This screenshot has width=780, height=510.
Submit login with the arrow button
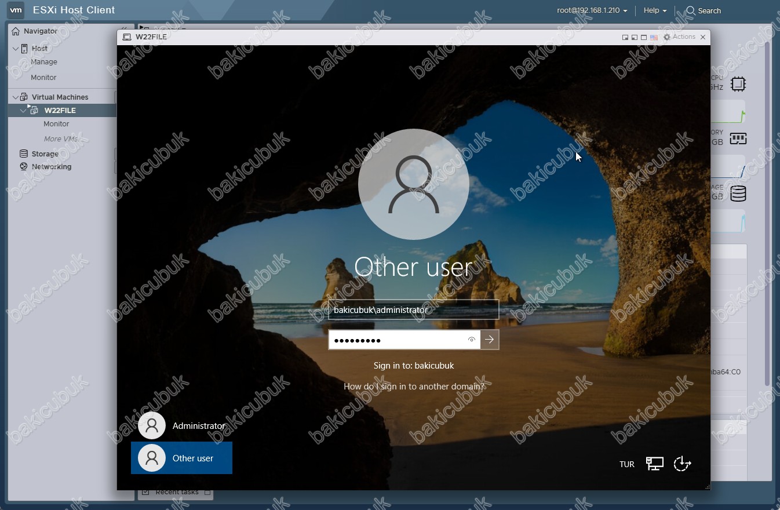pyautogui.click(x=490, y=340)
